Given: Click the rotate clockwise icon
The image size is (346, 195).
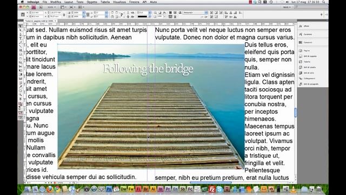Looking at the screenshot, I should click(112, 13).
